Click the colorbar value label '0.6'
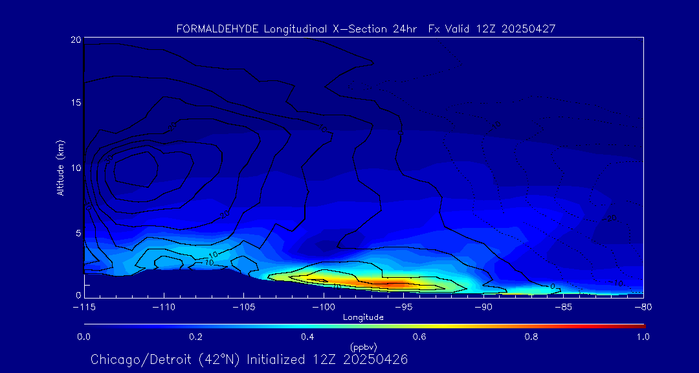 (420, 337)
